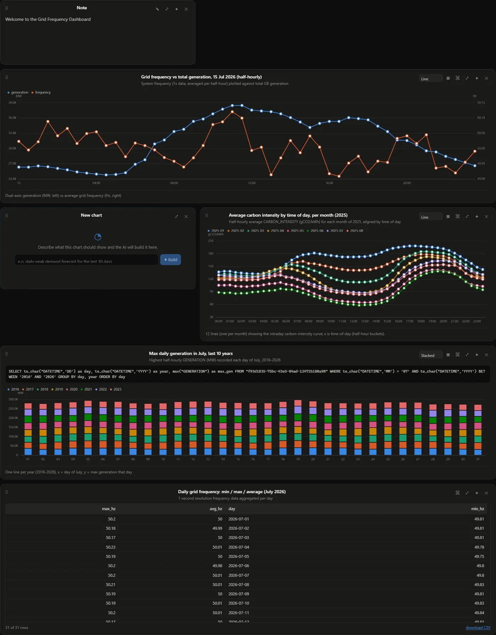This screenshot has width=496, height=635.
Task: Sort table by max_hz column header
Action: pyautogui.click(x=109, y=509)
